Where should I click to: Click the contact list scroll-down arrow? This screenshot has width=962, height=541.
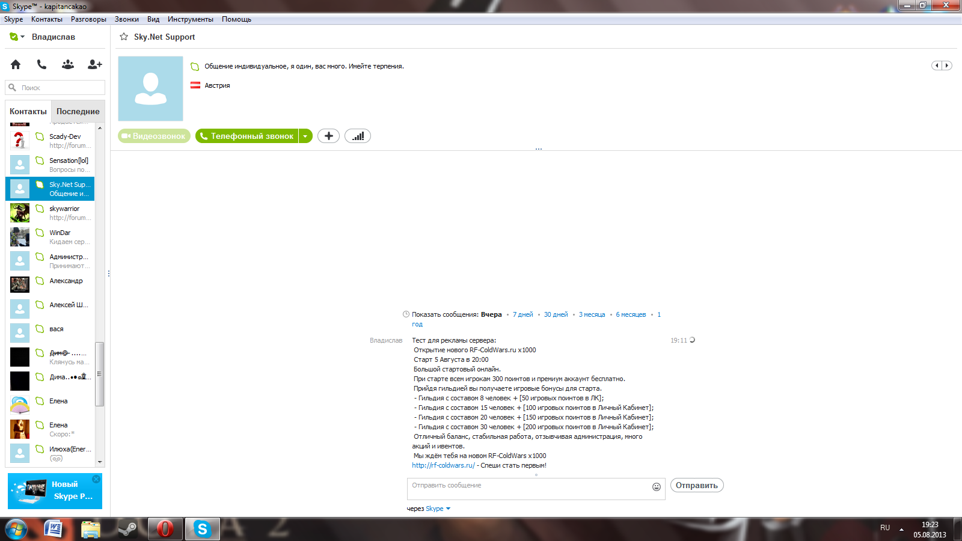(100, 462)
